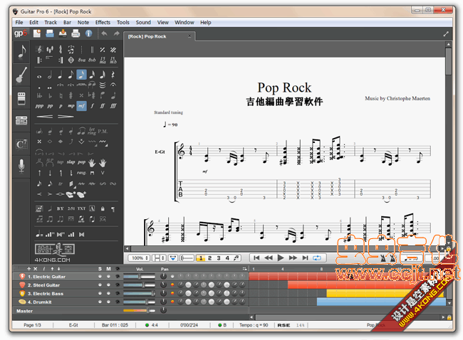The image size is (463, 340).
Task: Adjust the Electric Guitar volume slider
Action: point(140,276)
